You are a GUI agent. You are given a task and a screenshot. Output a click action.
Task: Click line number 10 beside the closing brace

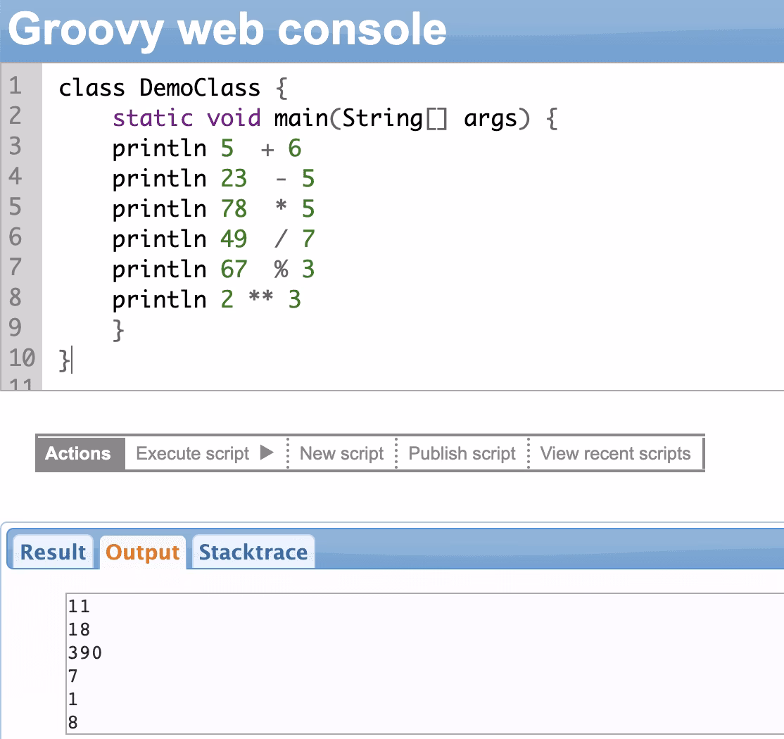tap(20, 359)
